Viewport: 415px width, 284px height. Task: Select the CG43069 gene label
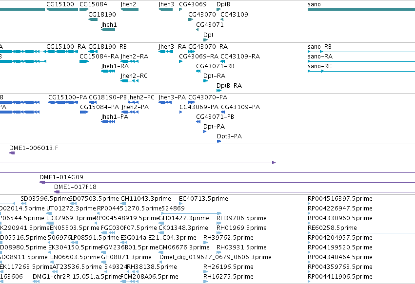pyautogui.click(x=193, y=4)
